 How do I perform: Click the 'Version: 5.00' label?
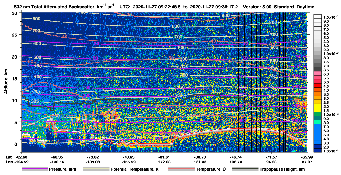click(x=257, y=7)
